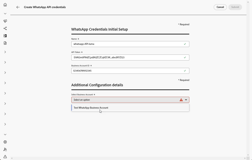
Task: Click the gavel icon in sidebar
Action: 5,149
